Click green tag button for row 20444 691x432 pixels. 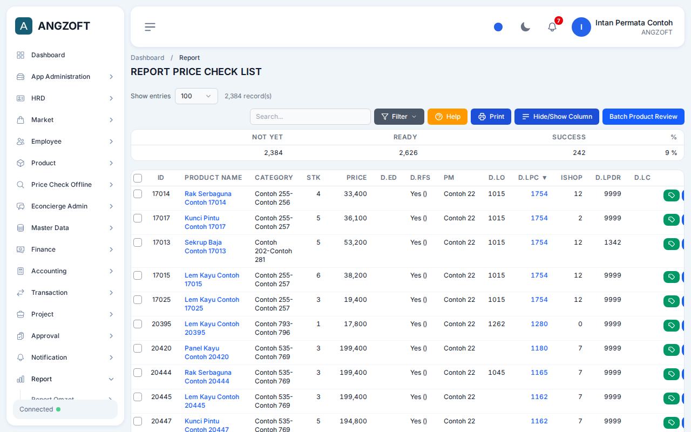[672, 374]
